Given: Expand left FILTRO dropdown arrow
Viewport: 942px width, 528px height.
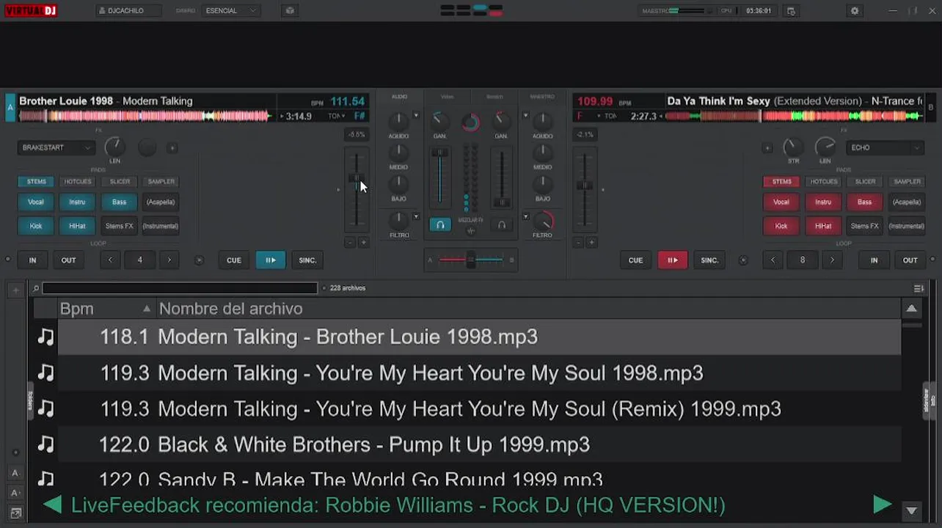Looking at the screenshot, I should tap(416, 216).
